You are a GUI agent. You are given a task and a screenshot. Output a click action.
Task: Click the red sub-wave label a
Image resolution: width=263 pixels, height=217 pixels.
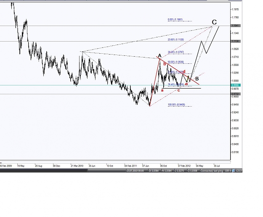pos(162,91)
